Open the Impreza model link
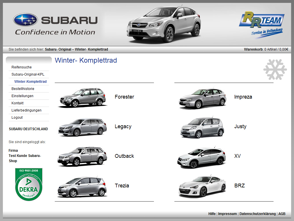 (243, 97)
